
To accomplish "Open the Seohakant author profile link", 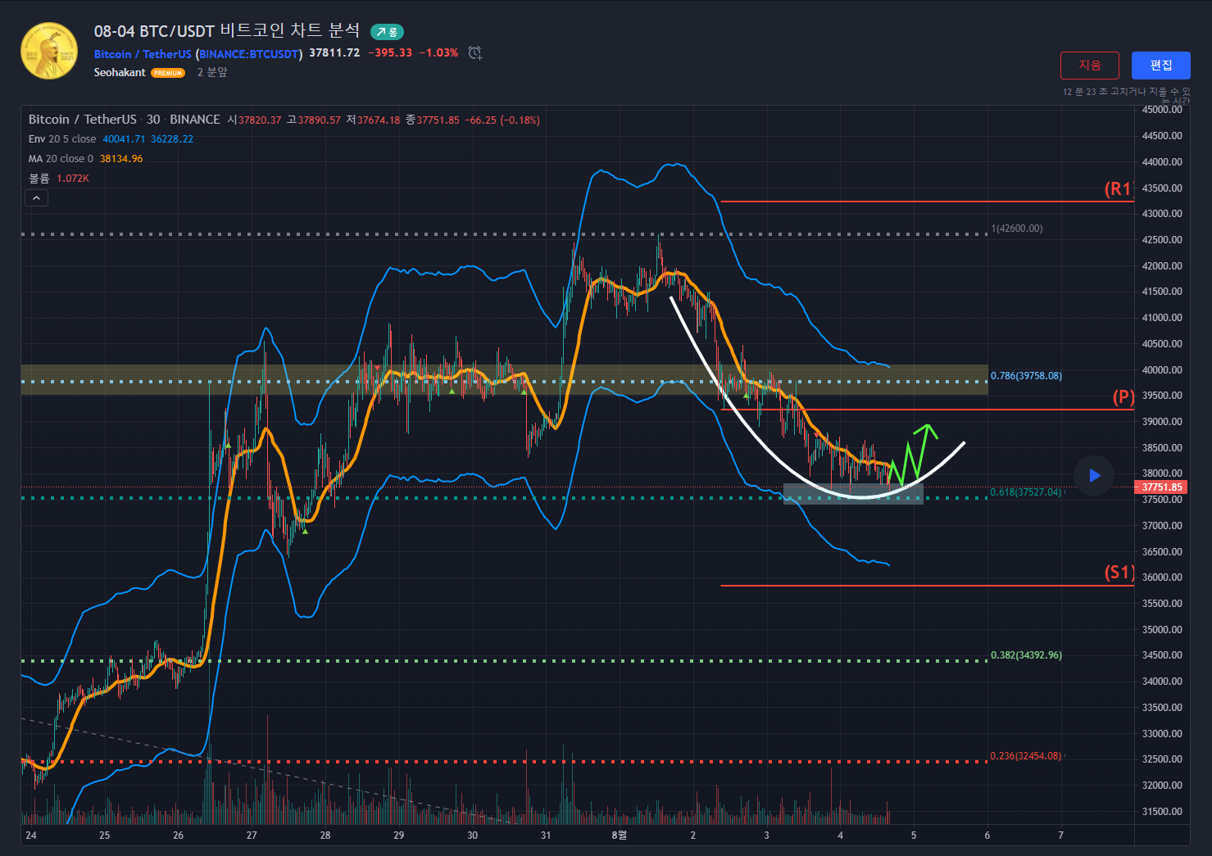I will pyautogui.click(x=120, y=73).
